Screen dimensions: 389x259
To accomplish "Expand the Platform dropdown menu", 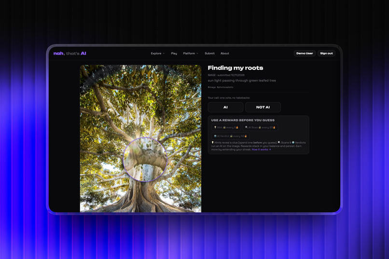I will [x=191, y=53].
